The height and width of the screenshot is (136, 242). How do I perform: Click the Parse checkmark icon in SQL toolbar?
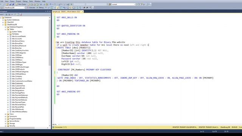[49, 8]
